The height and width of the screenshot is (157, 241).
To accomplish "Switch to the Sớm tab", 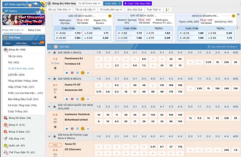I will click(x=8, y=43).
